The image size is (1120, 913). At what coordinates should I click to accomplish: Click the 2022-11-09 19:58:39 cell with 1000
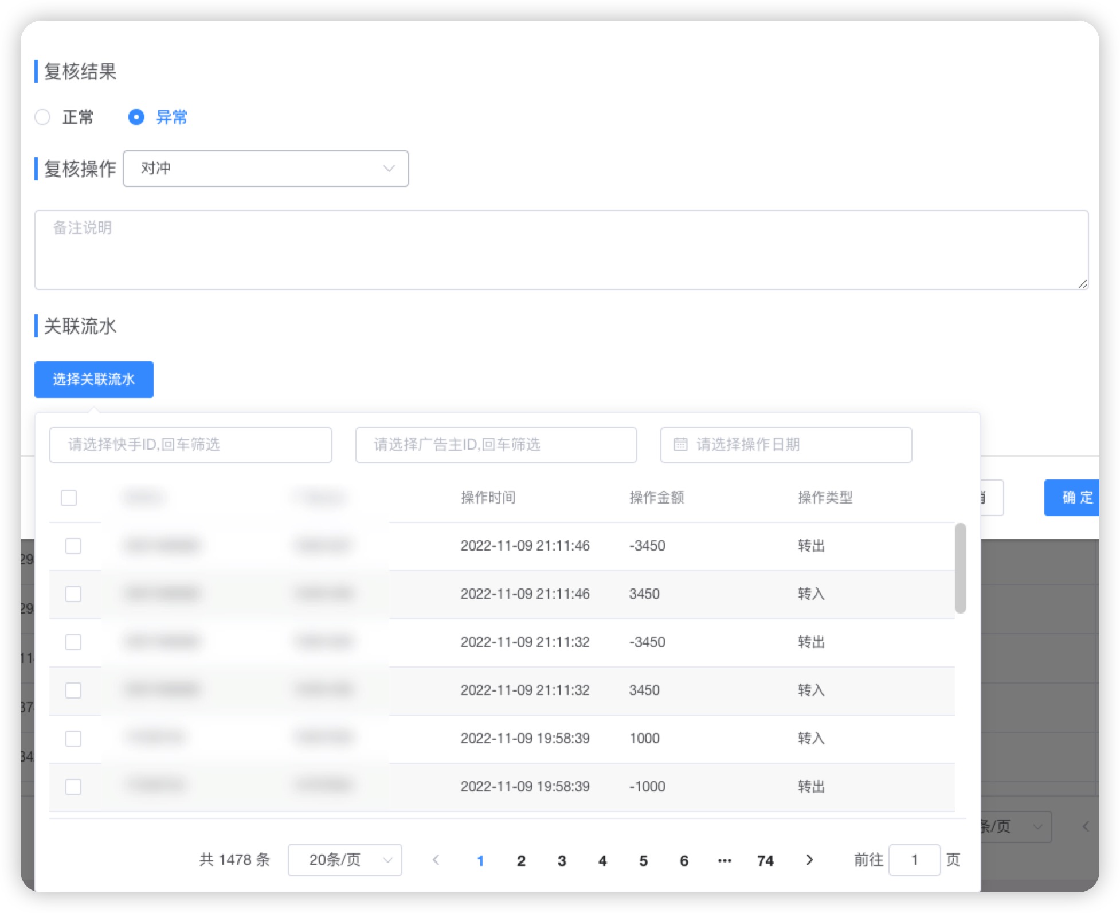click(525, 738)
